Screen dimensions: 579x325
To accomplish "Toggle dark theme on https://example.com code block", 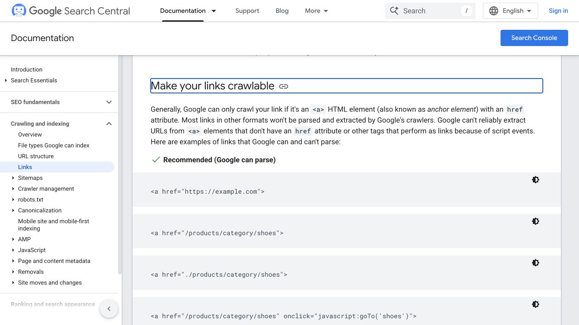I will point(536,180).
